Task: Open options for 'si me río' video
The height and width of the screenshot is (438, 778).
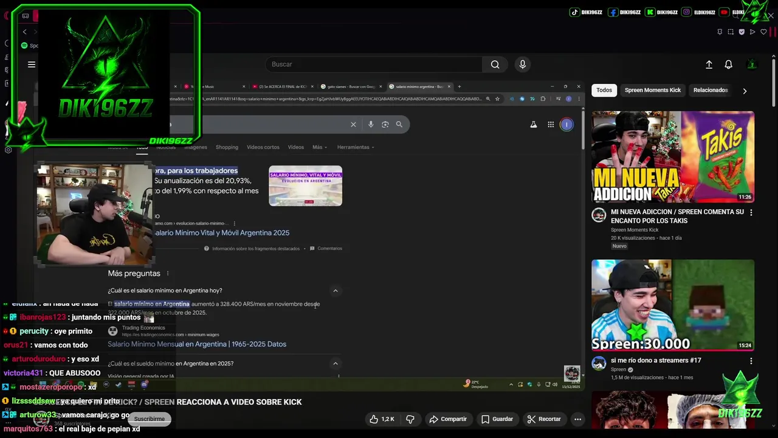Action: coord(751,361)
